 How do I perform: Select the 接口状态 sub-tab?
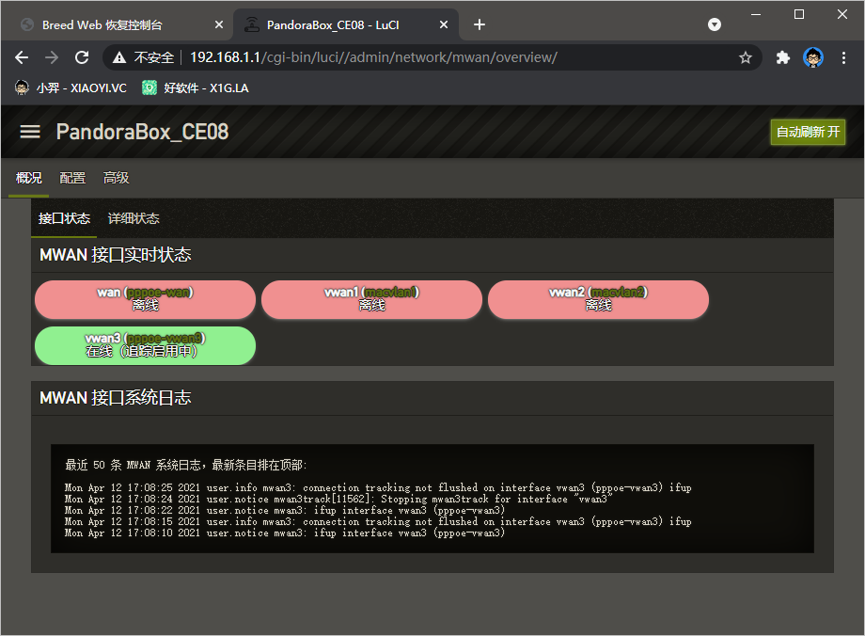tap(64, 218)
